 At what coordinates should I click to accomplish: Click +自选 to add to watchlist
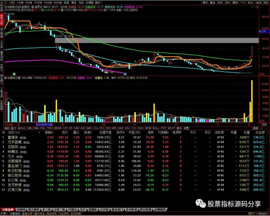[258, 2]
